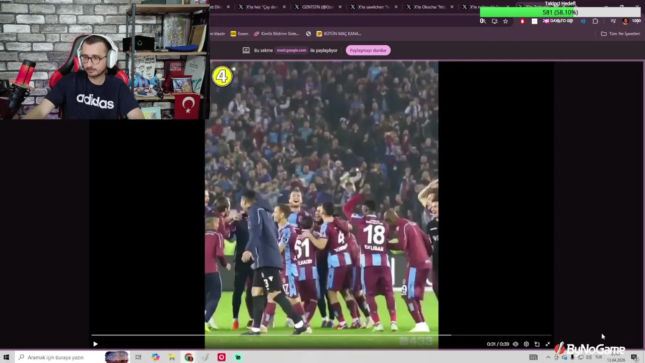Click the red extension icon in toolbar
This screenshot has height=363, width=645.
point(522,21)
